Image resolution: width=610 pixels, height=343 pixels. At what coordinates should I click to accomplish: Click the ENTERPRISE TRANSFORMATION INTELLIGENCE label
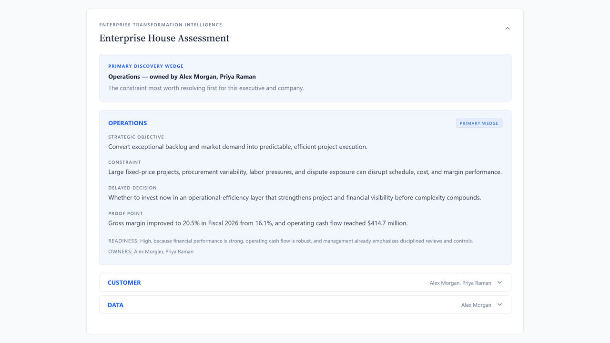[x=161, y=25]
